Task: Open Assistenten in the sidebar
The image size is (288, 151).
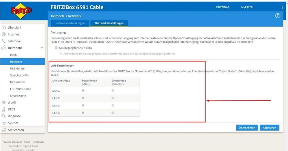Action: coord(16,130)
